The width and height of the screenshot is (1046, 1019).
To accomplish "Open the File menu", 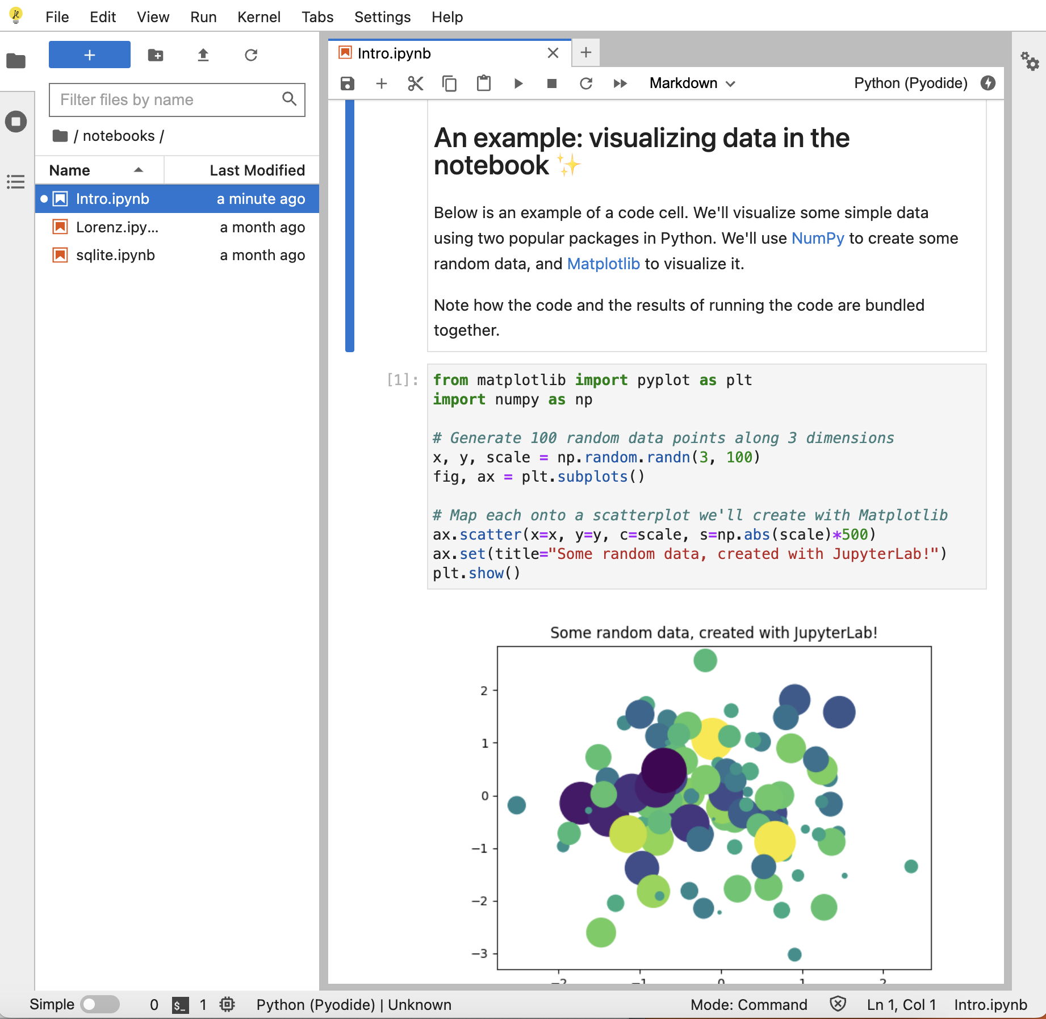I will (x=57, y=17).
